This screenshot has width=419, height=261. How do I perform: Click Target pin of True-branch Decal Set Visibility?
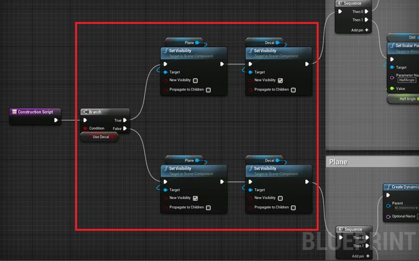point(250,72)
